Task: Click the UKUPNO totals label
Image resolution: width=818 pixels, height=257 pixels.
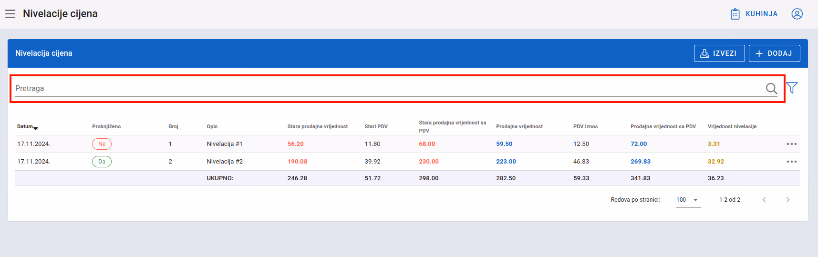Action: pyautogui.click(x=220, y=178)
